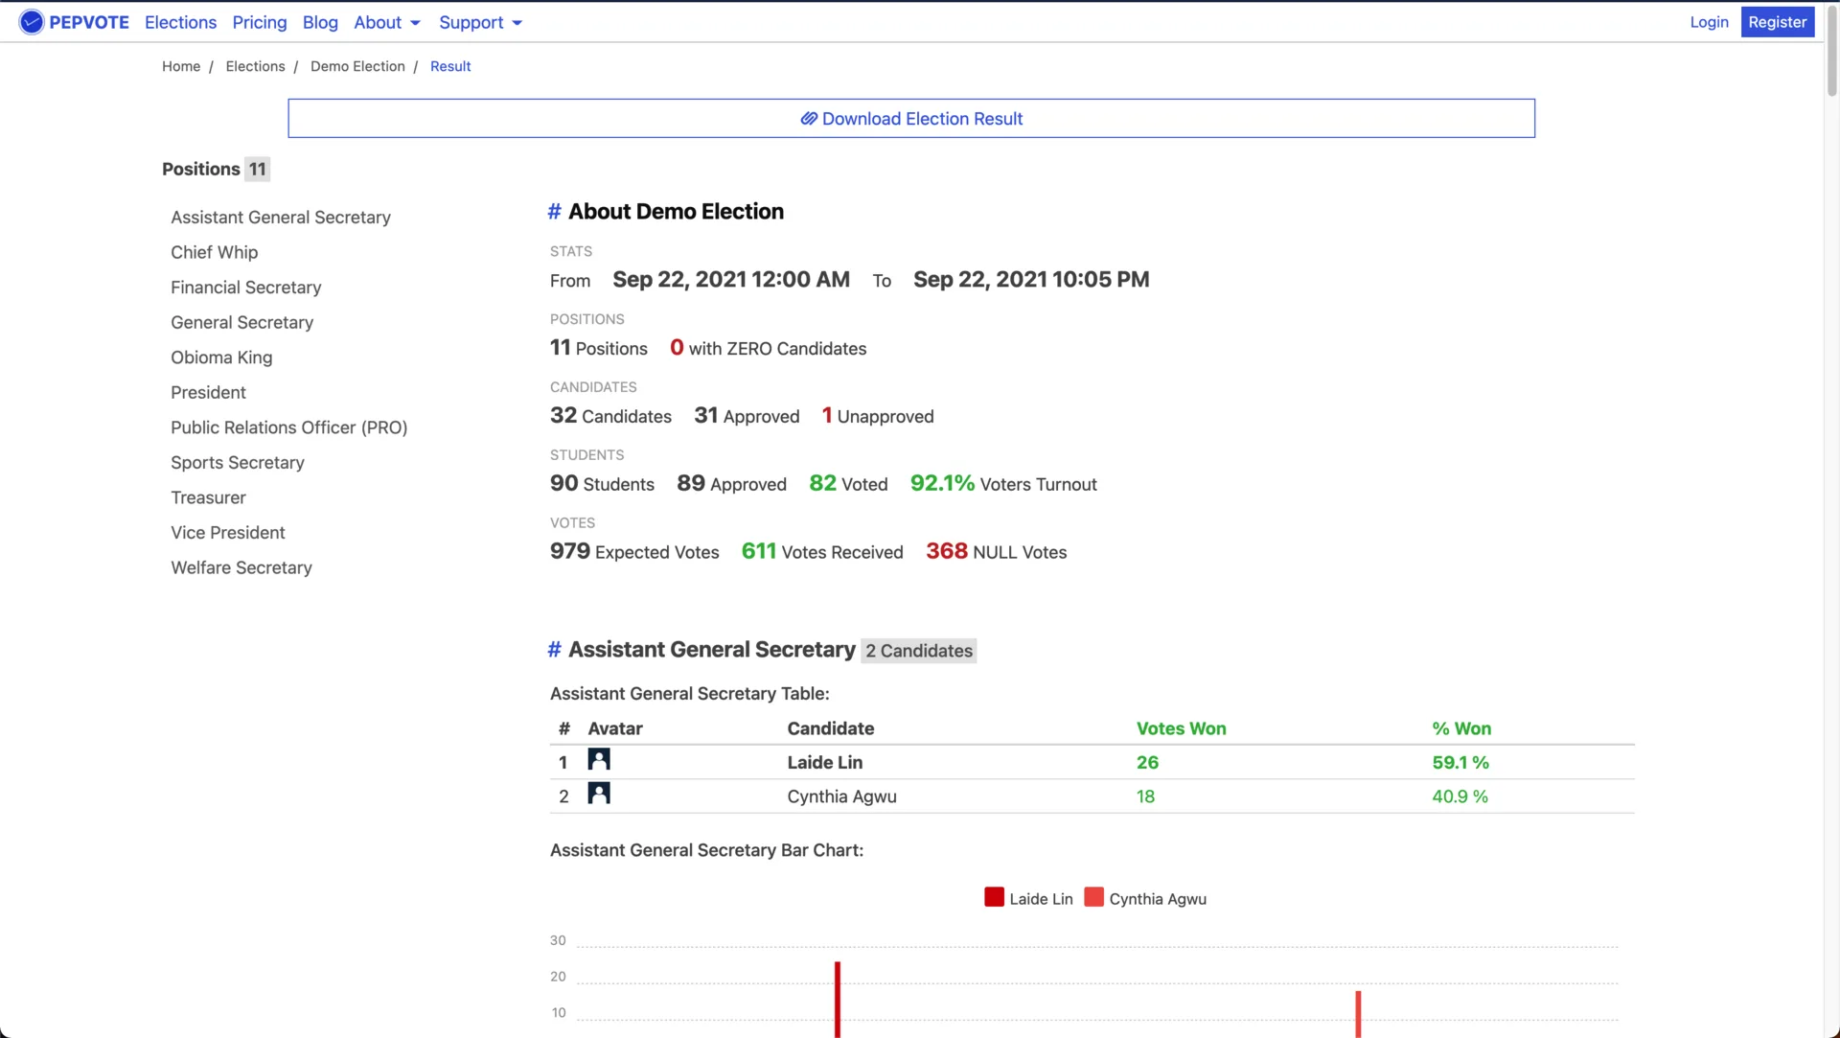
Task: Go to Home in breadcrumb
Action: pyautogui.click(x=181, y=66)
